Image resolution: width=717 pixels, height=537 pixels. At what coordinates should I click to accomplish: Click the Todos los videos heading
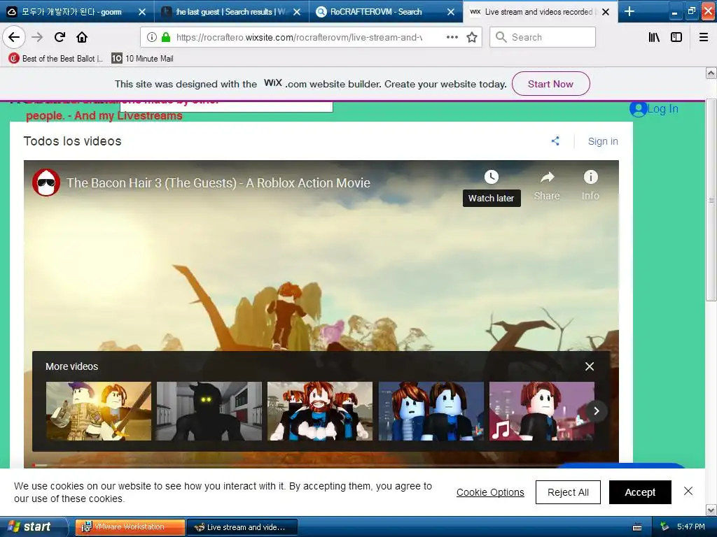tap(72, 141)
